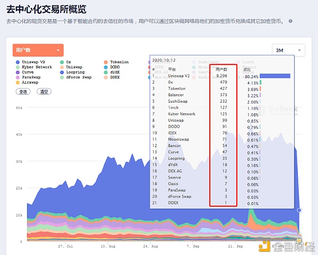Click the 平台 column header
Viewport: 318px width, 255px height.
pos(172,70)
